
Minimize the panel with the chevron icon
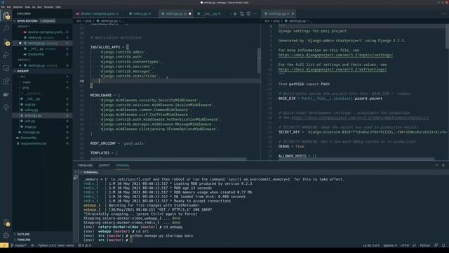point(436,165)
